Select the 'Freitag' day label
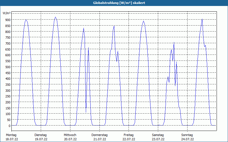Screen dimensions: 228x142 (x=129, y=135)
